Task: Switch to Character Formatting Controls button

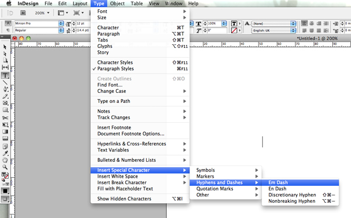Action: tap(8, 23)
